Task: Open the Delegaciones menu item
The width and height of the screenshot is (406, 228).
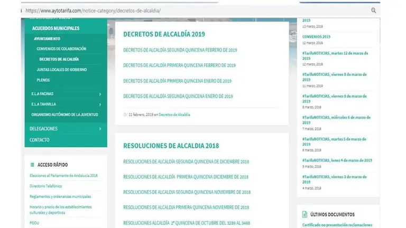Action: (x=43, y=128)
